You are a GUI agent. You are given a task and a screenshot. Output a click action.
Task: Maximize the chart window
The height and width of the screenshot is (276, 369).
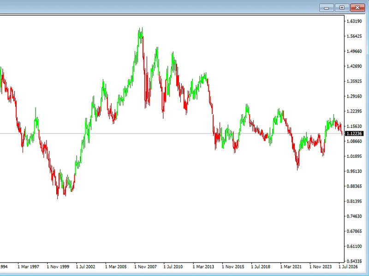pos(342,8)
